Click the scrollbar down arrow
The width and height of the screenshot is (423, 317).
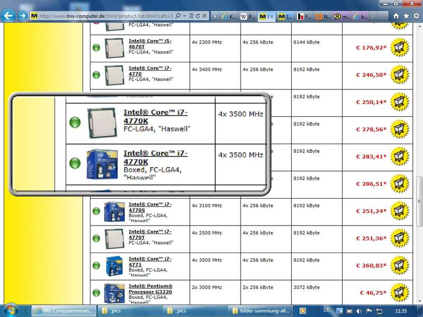(419, 301)
